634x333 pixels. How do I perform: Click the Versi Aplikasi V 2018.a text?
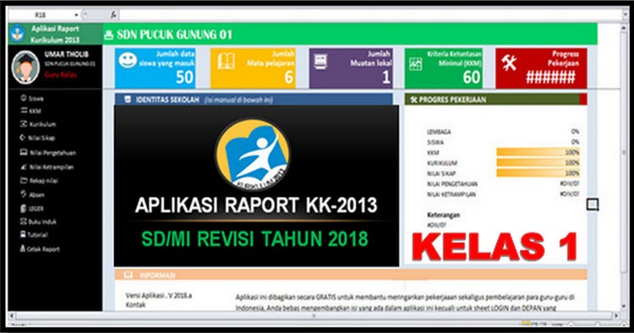159,296
